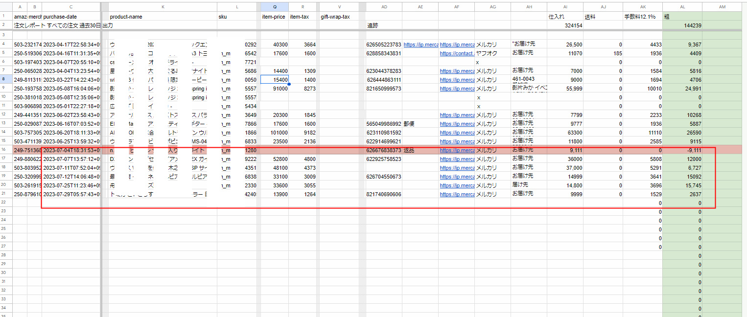Click the 粗 header cell

[x=682, y=17]
